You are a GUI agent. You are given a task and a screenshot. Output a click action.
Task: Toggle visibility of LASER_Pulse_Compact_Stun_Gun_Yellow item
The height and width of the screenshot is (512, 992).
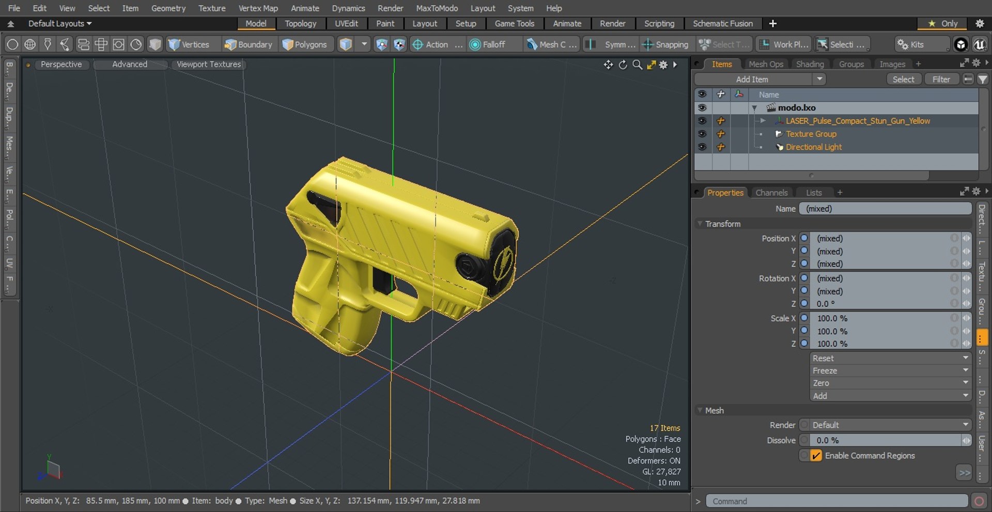(702, 121)
